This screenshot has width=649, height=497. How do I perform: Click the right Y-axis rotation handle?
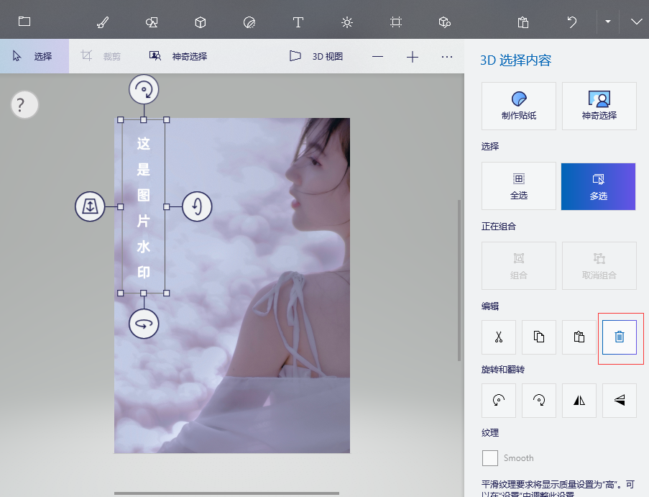(197, 206)
